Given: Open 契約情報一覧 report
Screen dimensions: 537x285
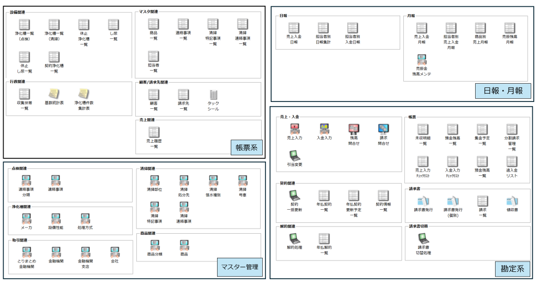Looking at the screenshot, I should coord(383,196).
